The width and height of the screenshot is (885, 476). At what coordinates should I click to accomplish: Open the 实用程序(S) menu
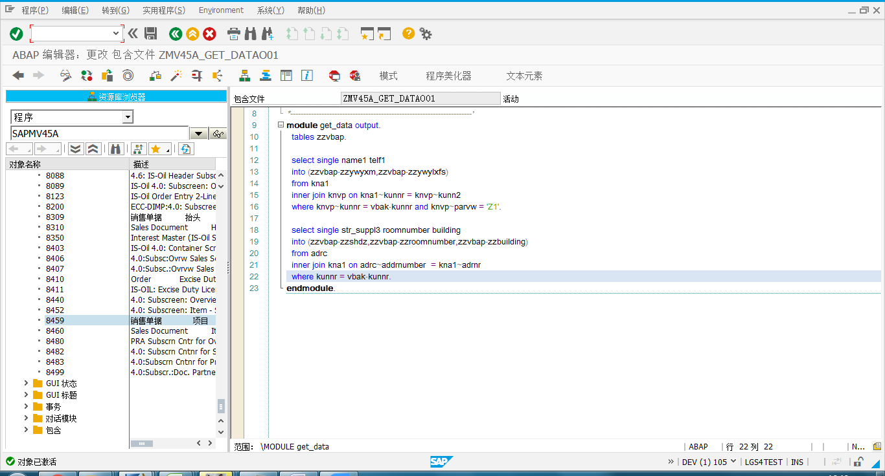click(x=164, y=10)
